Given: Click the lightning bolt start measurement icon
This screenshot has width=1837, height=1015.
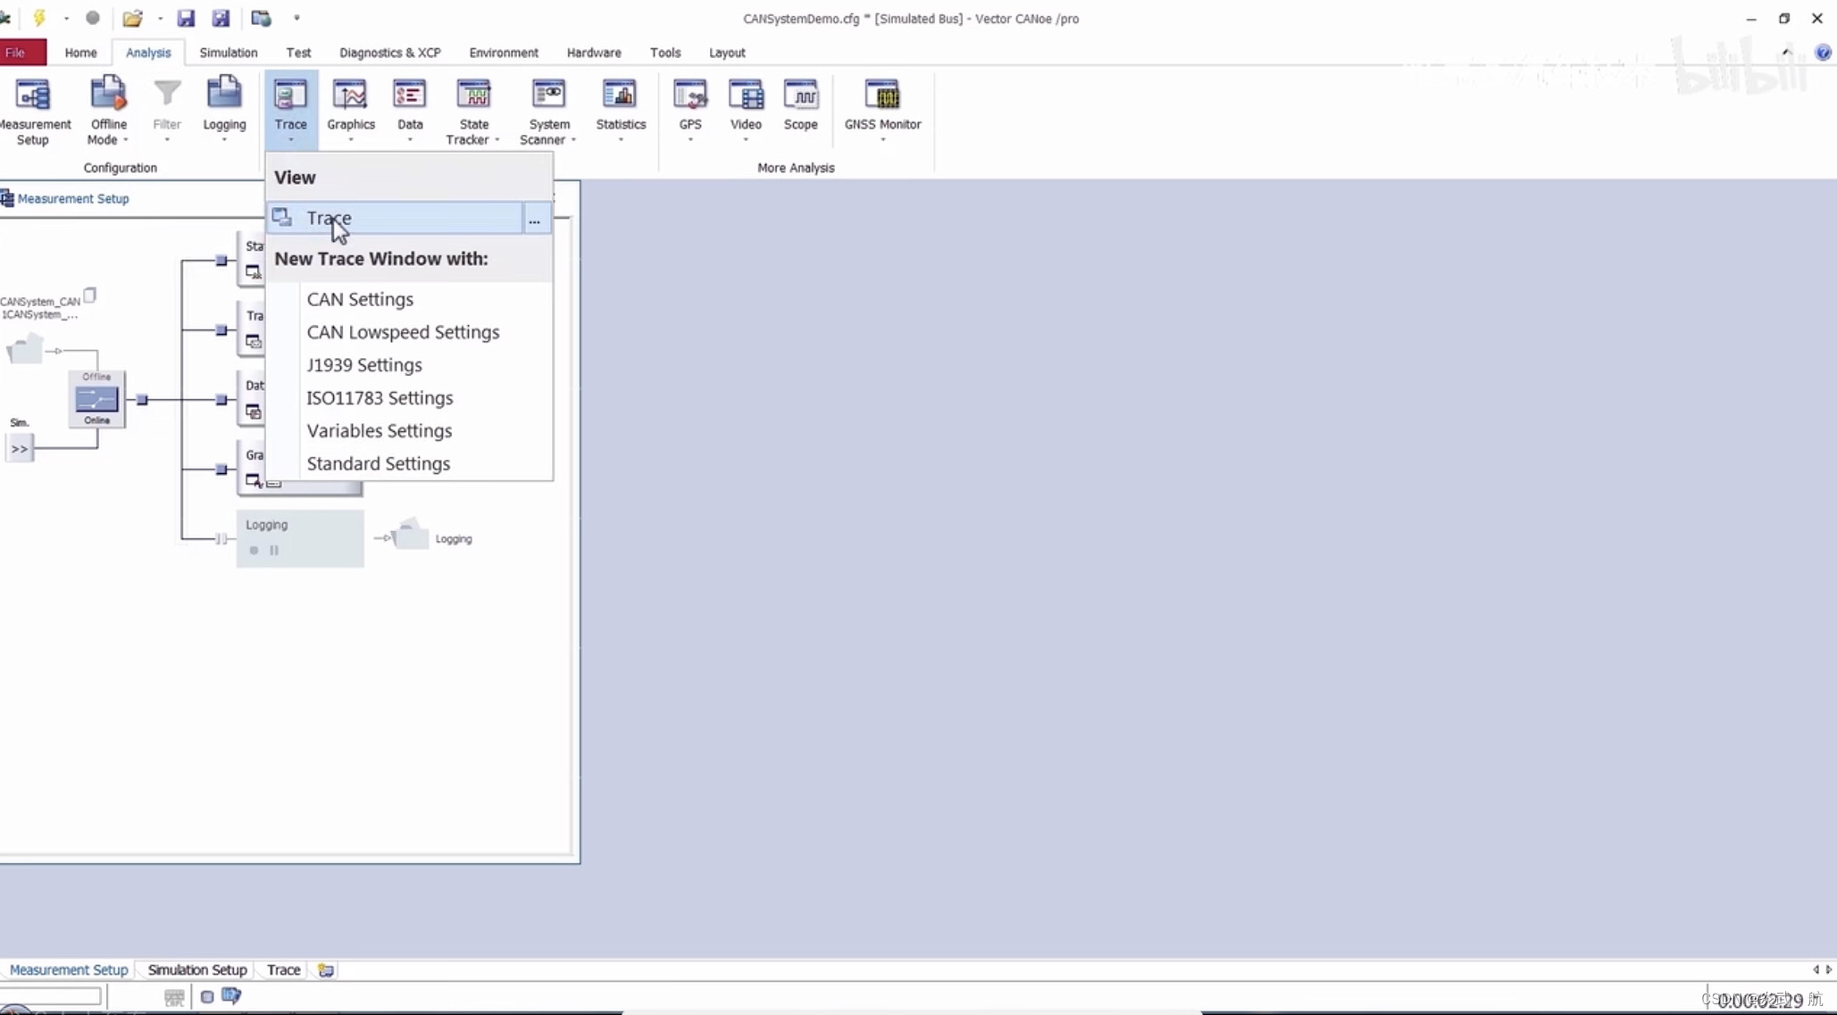Looking at the screenshot, I should pyautogui.click(x=39, y=18).
